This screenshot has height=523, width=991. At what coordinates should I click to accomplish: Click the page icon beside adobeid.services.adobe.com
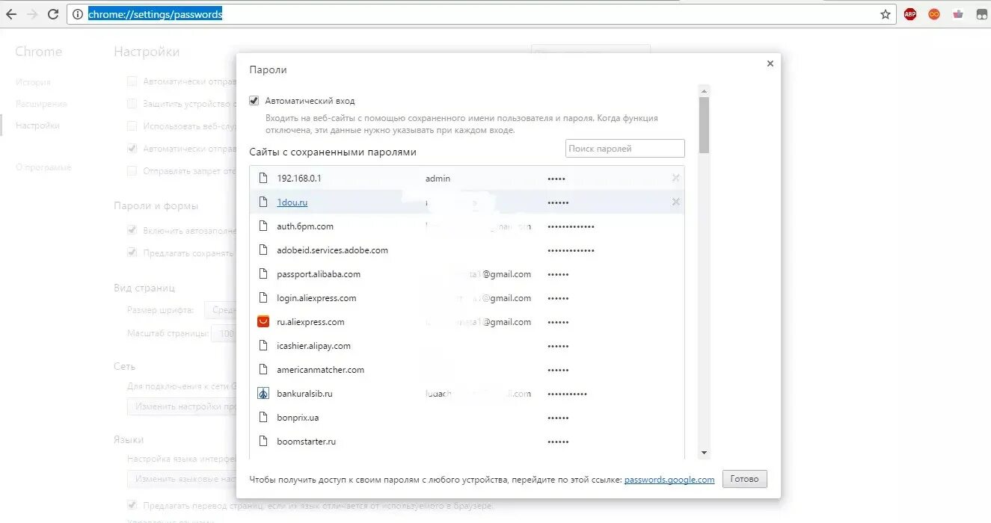pyautogui.click(x=263, y=250)
